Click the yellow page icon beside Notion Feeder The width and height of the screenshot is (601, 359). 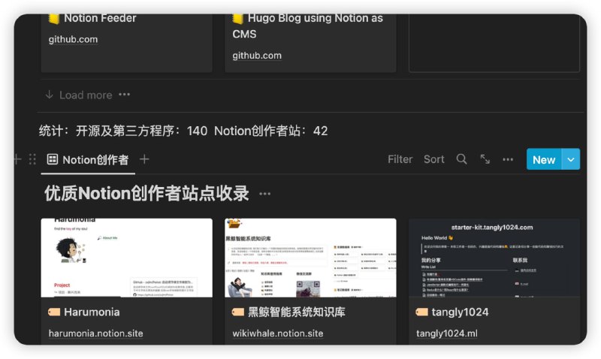coord(54,19)
